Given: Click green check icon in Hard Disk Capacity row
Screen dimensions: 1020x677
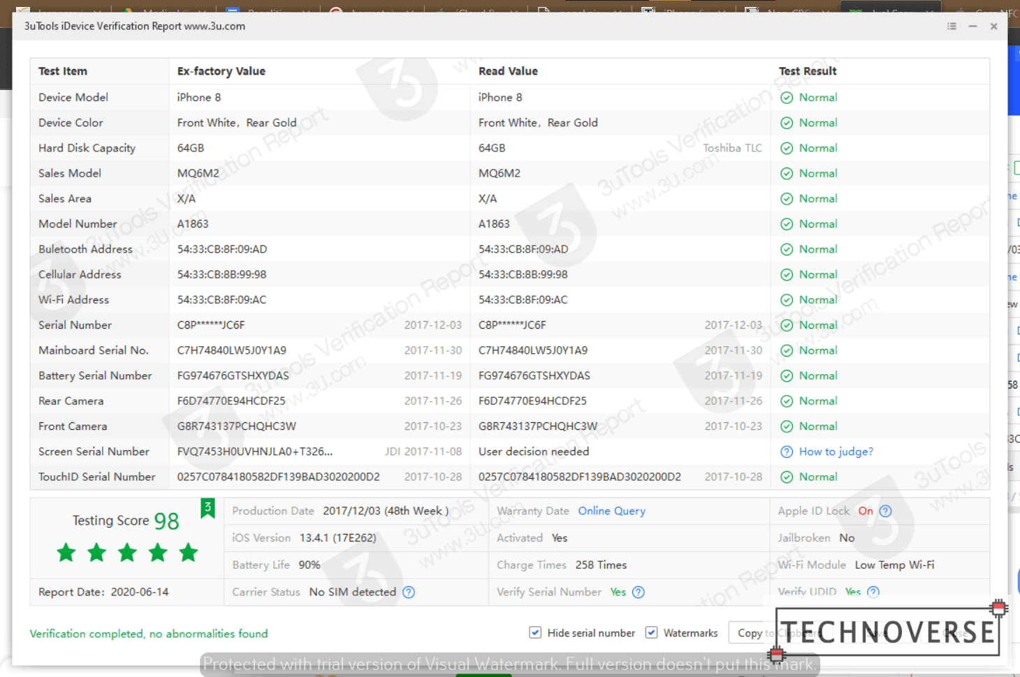Looking at the screenshot, I should (x=787, y=148).
